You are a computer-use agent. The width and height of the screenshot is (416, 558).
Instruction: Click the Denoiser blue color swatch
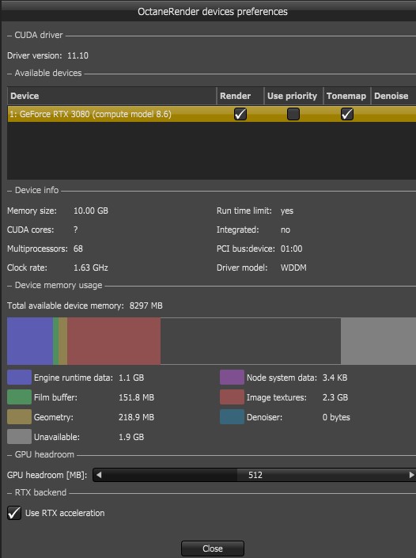pyautogui.click(x=232, y=417)
